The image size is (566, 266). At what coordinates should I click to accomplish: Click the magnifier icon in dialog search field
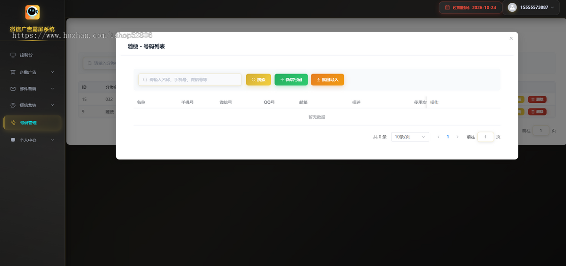[x=145, y=80]
